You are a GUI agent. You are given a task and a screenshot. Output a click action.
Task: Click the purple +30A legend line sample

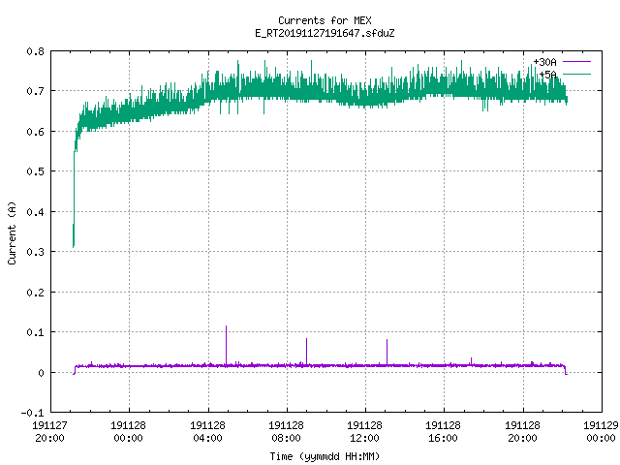point(576,62)
